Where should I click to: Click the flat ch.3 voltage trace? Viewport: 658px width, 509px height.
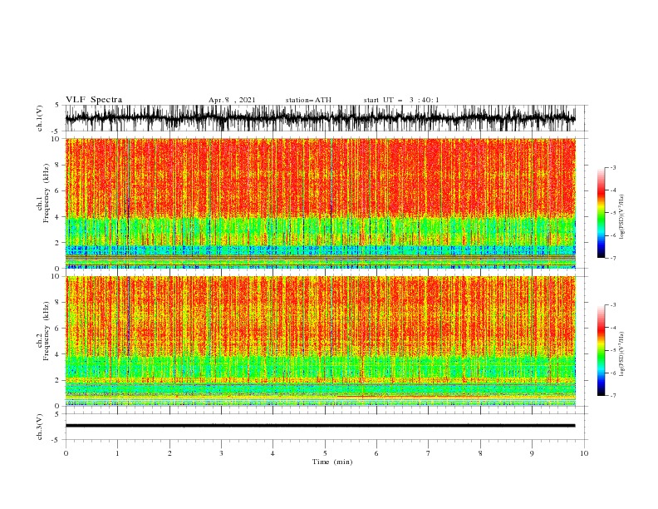pyautogui.click(x=320, y=426)
